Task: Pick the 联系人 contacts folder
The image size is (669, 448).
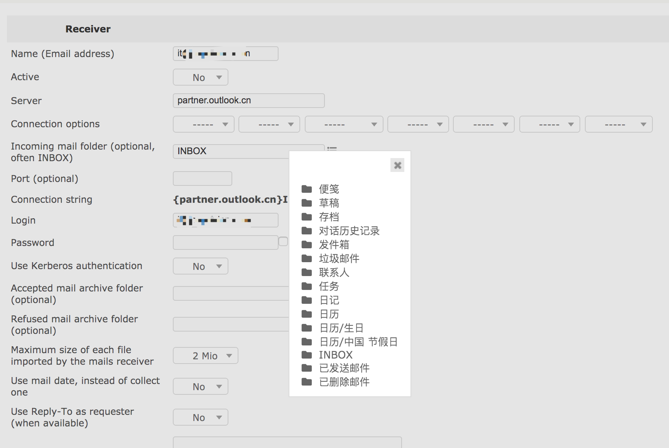Action: (x=333, y=273)
